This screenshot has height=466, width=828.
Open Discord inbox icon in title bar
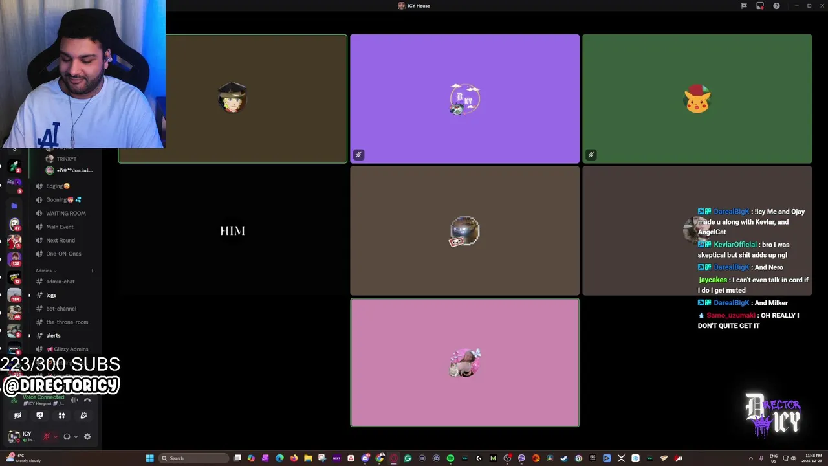pyautogui.click(x=760, y=6)
